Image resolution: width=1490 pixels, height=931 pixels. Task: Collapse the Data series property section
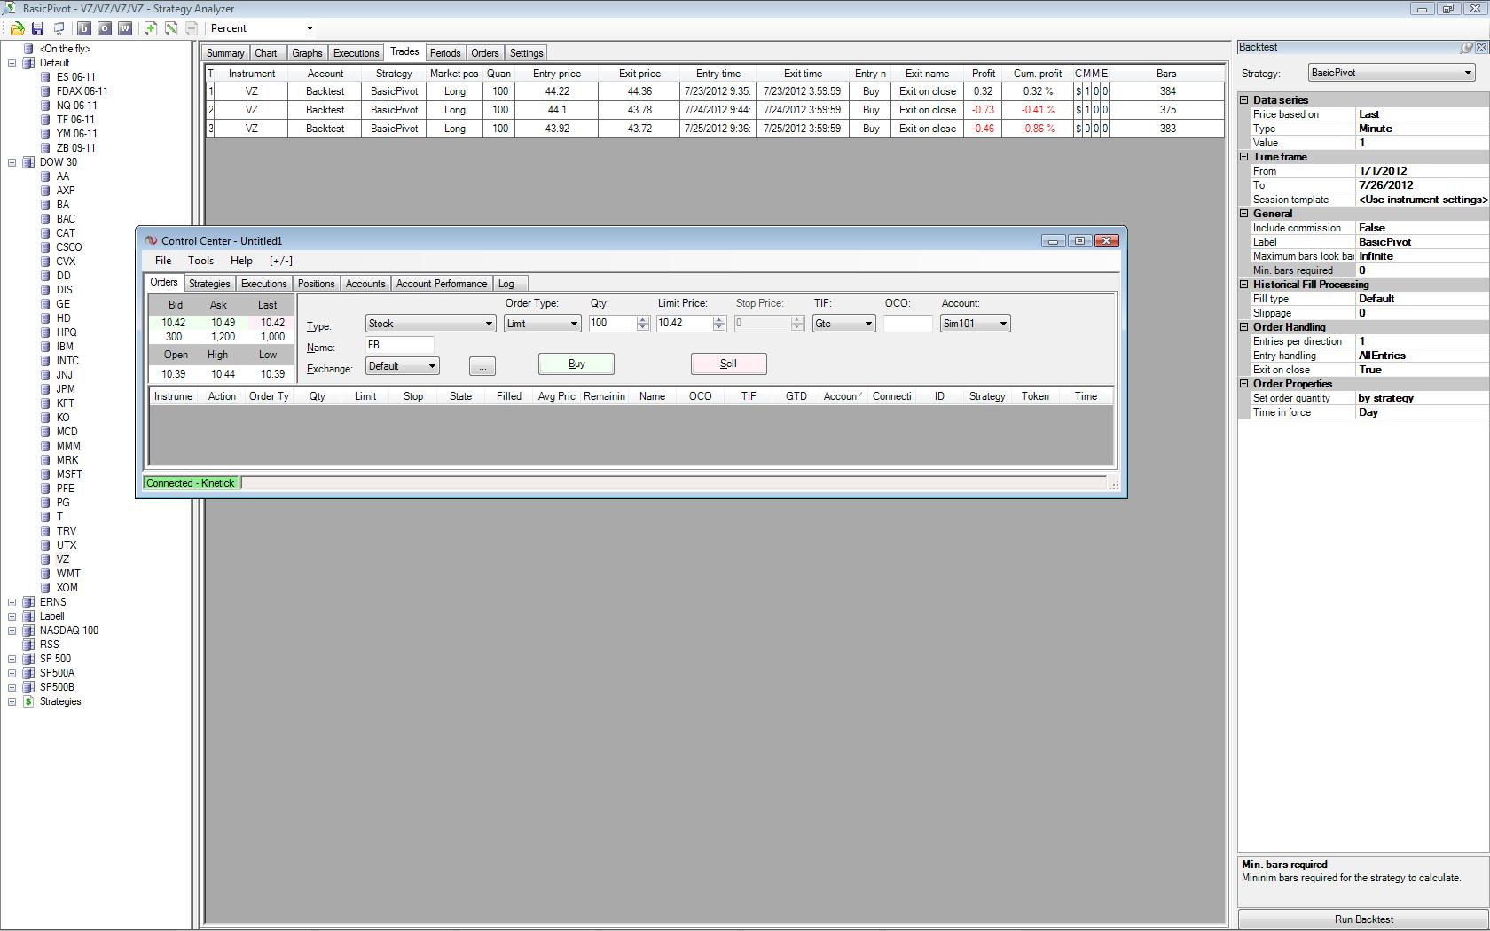1244,100
